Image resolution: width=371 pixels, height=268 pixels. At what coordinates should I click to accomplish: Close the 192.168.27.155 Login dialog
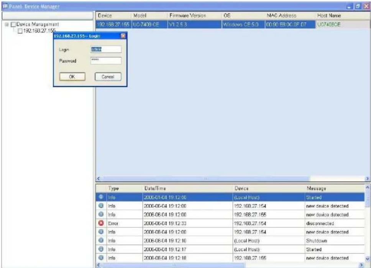click(123, 36)
